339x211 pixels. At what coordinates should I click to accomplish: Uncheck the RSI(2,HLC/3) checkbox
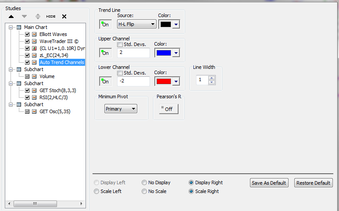(27, 97)
